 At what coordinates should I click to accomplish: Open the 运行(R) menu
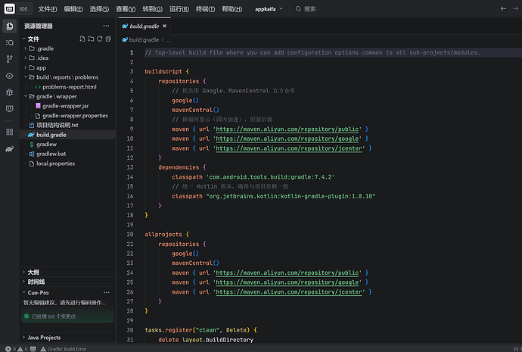pos(179,9)
